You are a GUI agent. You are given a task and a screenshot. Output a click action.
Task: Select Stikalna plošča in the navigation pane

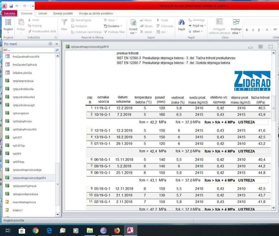point(22,73)
